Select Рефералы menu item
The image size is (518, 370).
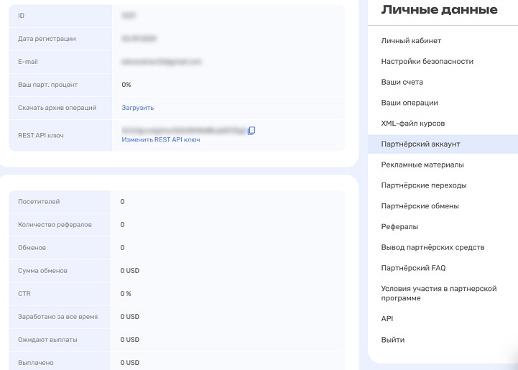tap(399, 227)
